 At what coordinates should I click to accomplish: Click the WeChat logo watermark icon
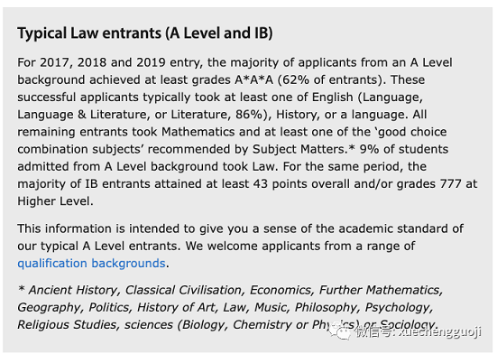click(339, 331)
